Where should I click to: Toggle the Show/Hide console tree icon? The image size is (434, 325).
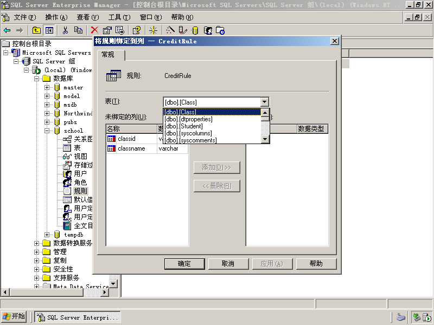(49, 30)
